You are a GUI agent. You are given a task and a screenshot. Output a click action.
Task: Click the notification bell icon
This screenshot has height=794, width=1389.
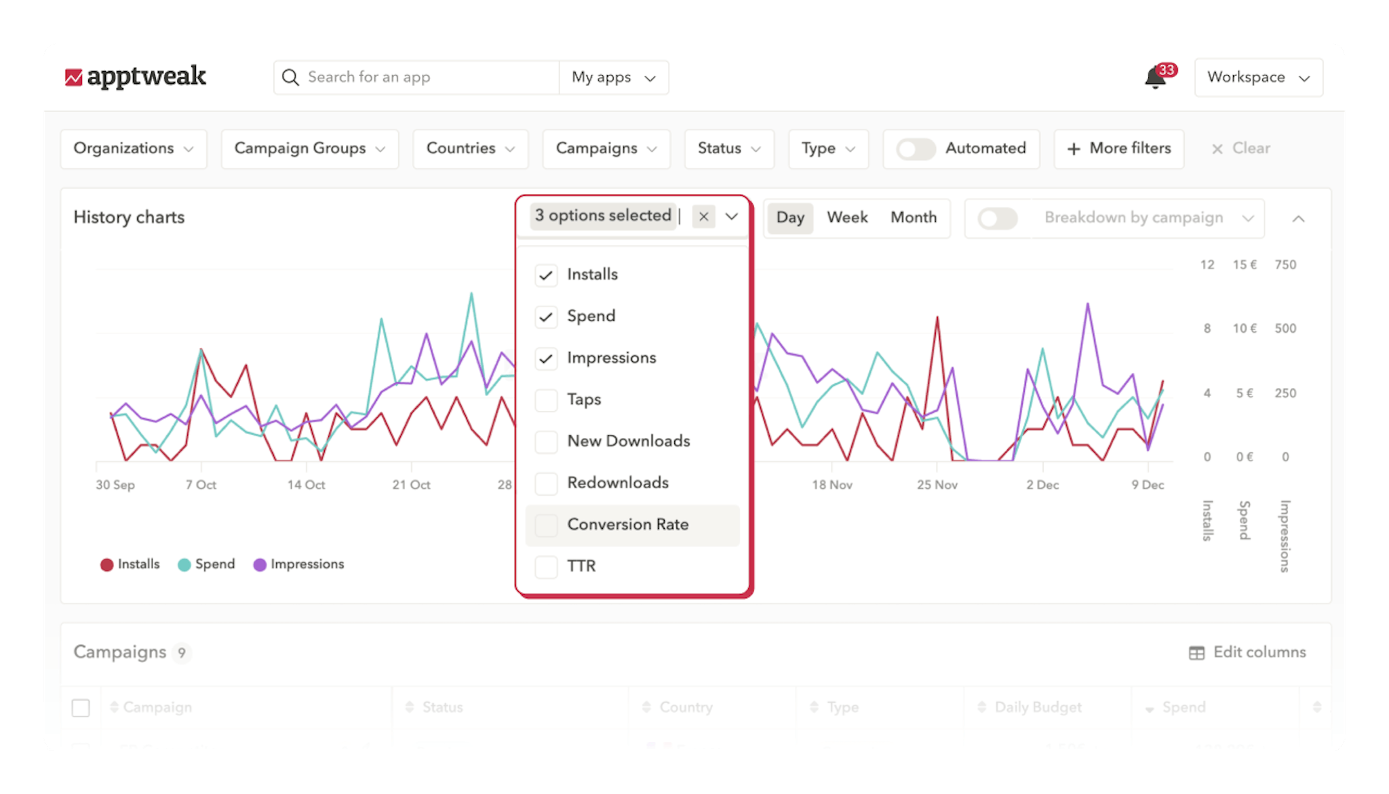pyautogui.click(x=1154, y=79)
